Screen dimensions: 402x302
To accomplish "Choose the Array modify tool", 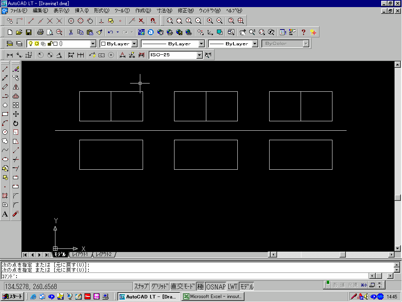I will click(16, 105).
